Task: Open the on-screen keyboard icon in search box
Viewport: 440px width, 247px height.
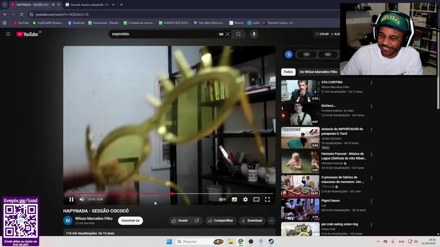Action: tap(221, 34)
